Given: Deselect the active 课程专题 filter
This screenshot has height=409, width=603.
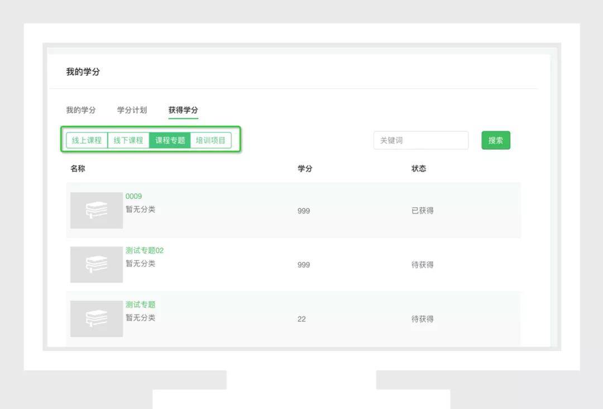Looking at the screenshot, I should (170, 140).
